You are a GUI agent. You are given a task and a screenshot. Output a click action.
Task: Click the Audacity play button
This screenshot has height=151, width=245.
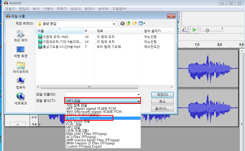tap(194, 30)
